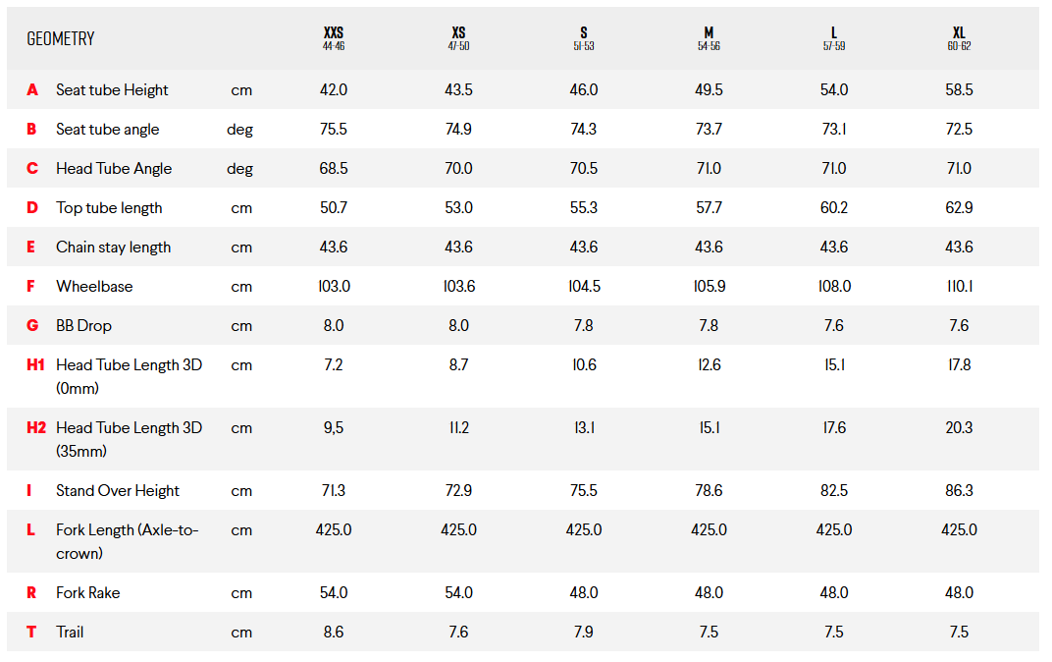The height and width of the screenshot is (662, 1052).
Task: Click the Fork Length (Axle-to-crown) label
Action: coord(128,541)
